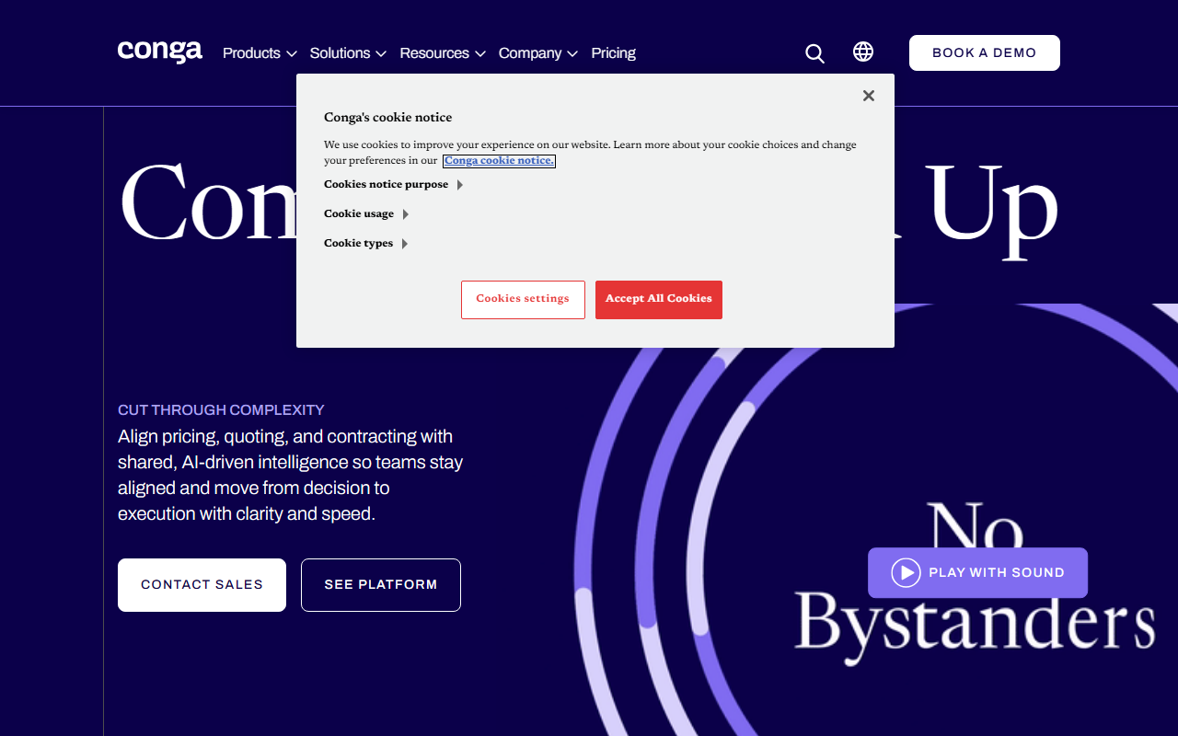Open Cookies settings
This screenshot has width=1178, height=736.
coord(523,300)
